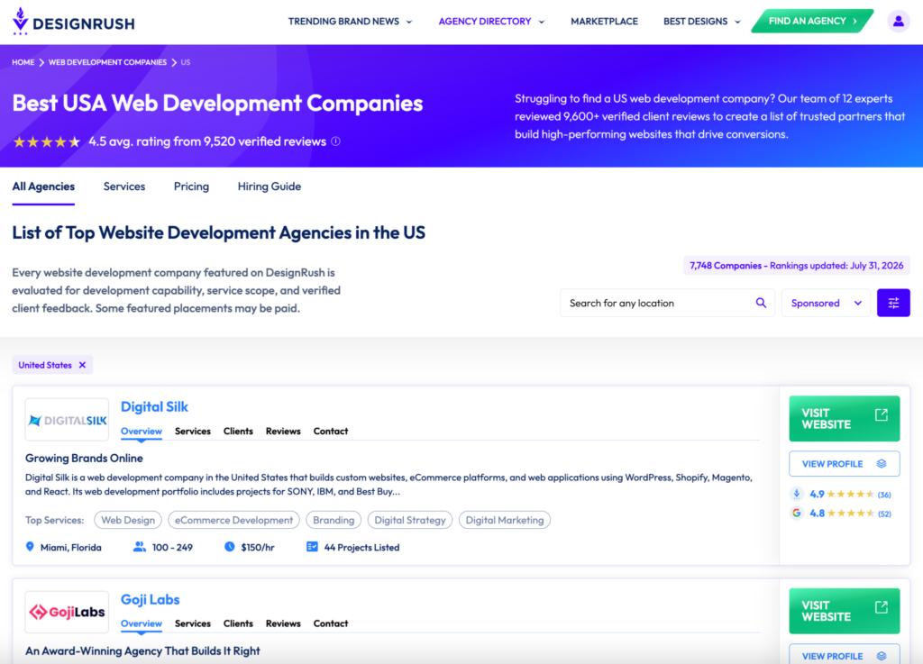Select Goji Labs Overview tab
This screenshot has width=923, height=664.
coord(142,623)
